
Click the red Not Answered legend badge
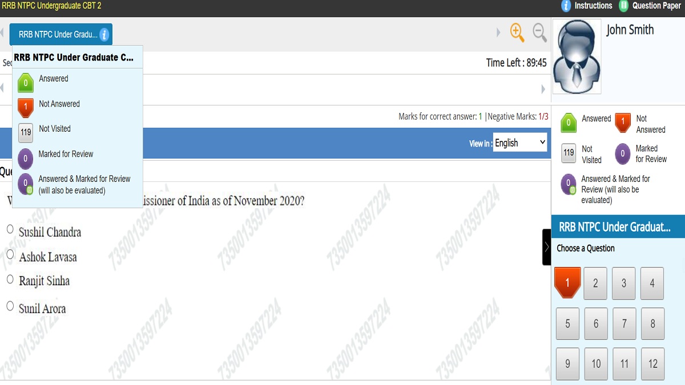pos(623,123)
